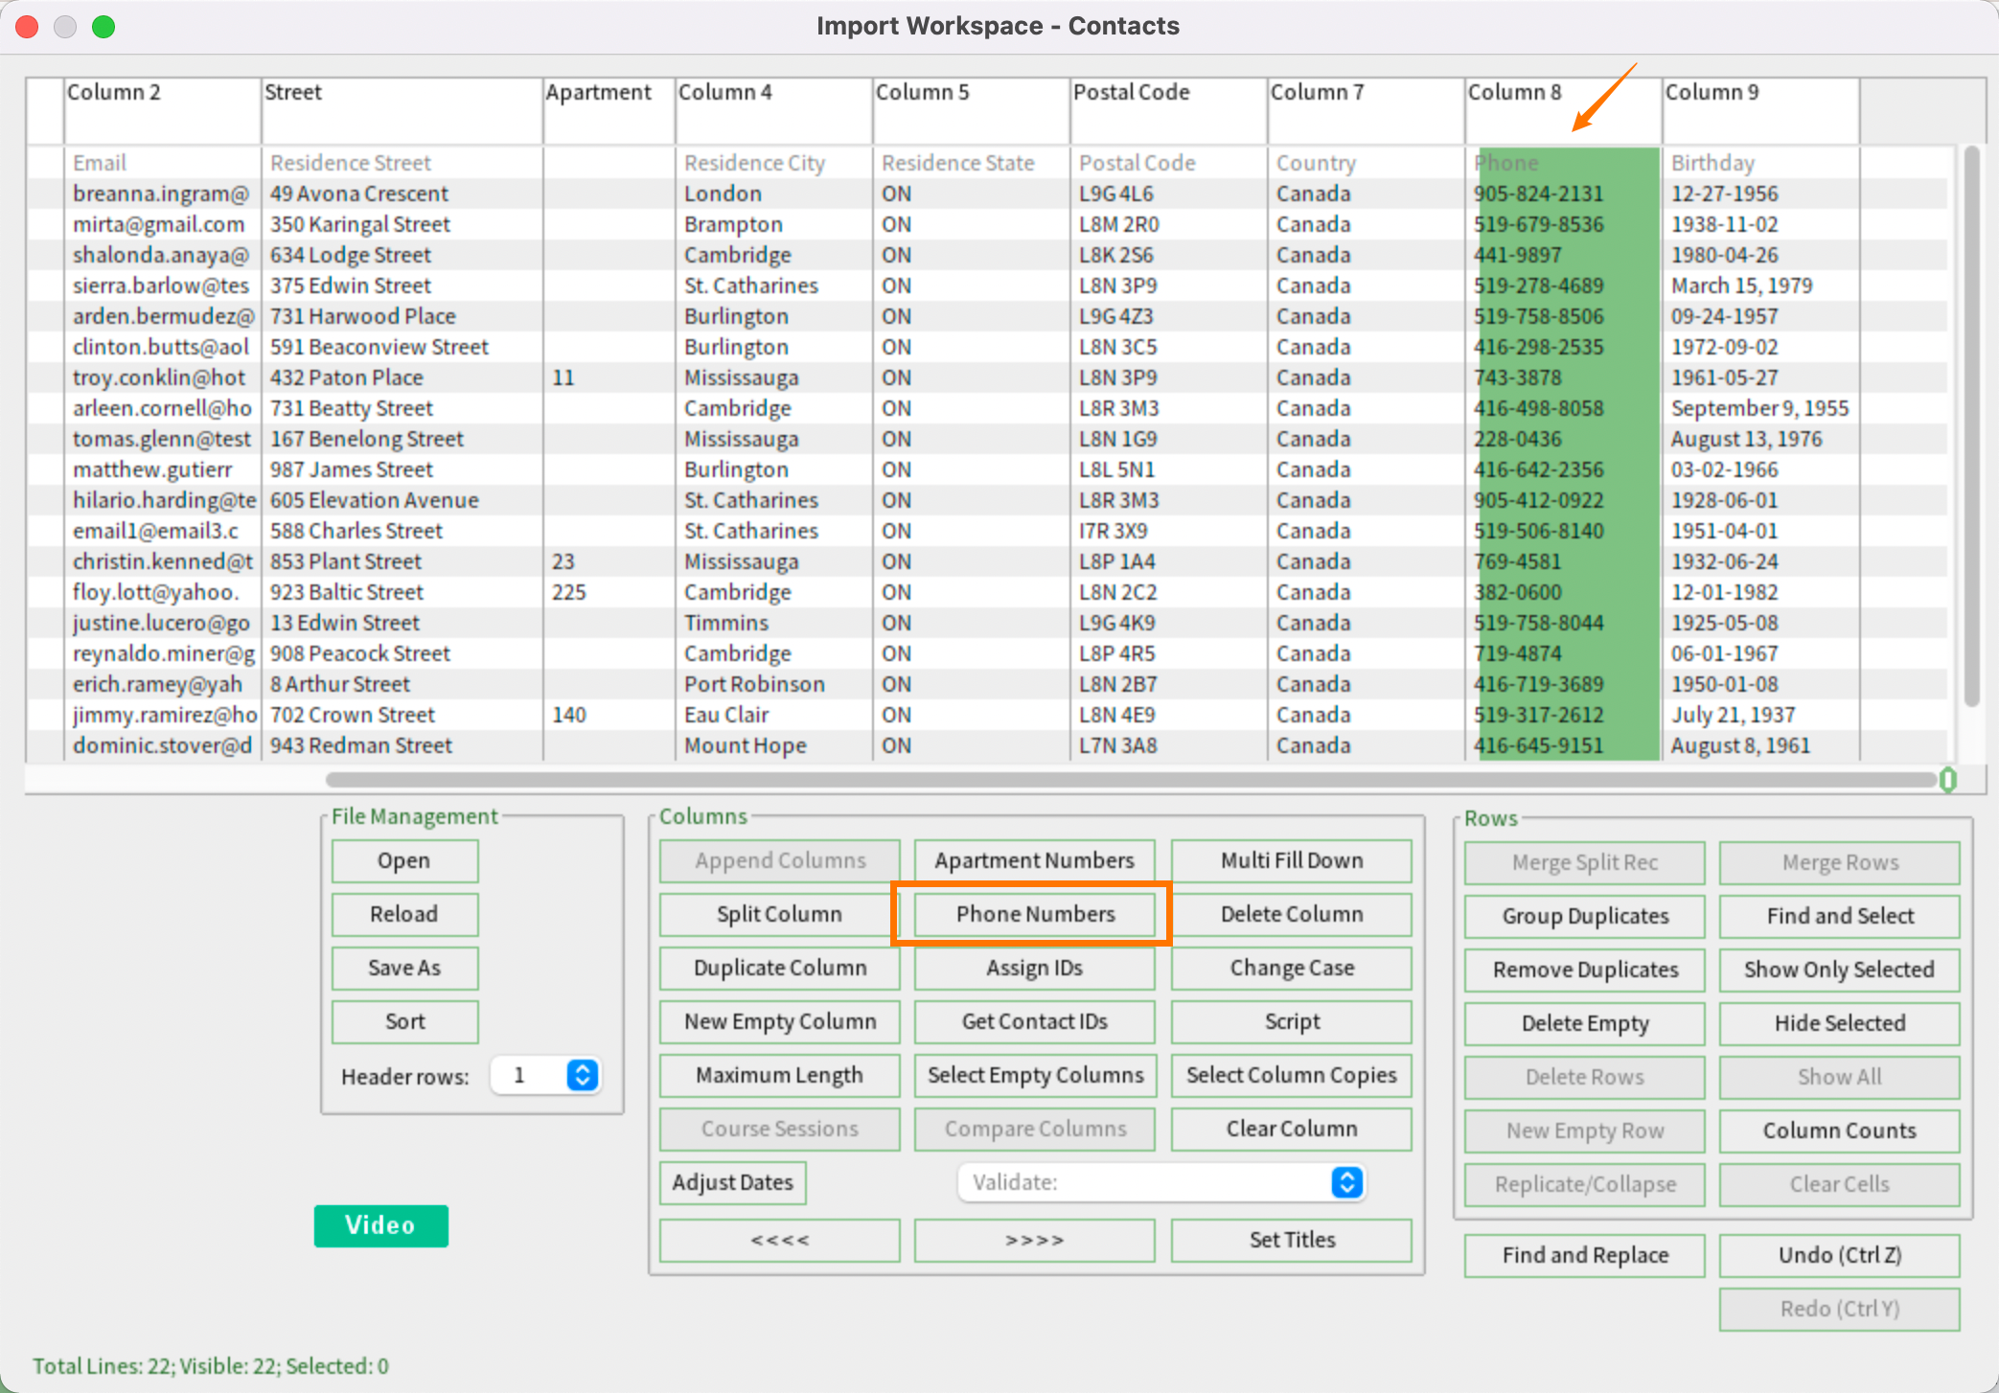Click the Residence State header cell
Image resolution: width=1999 pixels, height=1393 pixels.
click(x=971, y=163)
